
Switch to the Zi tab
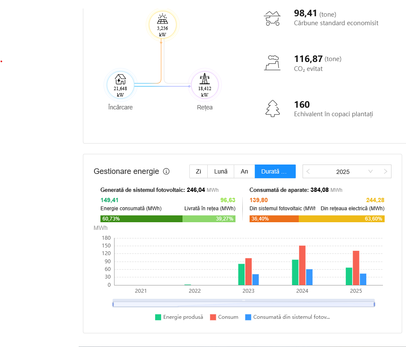click(198, 171)
